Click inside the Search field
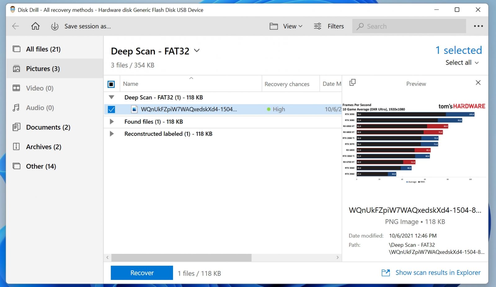Screen dimensions: 496x287 point(409,26)
